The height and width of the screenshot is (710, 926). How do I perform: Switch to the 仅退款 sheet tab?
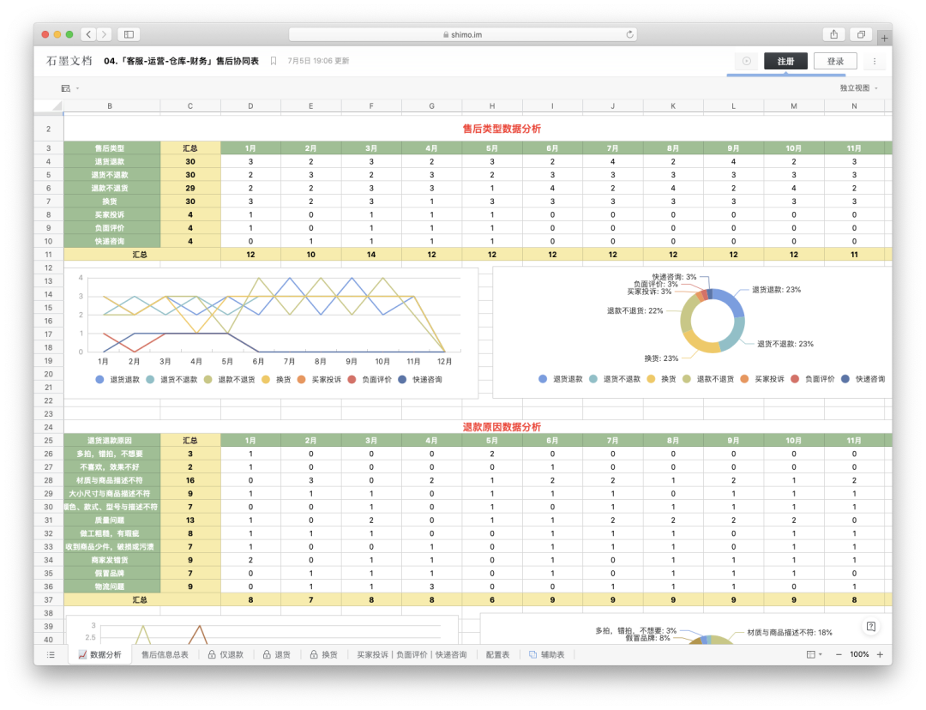pos(225,654)
